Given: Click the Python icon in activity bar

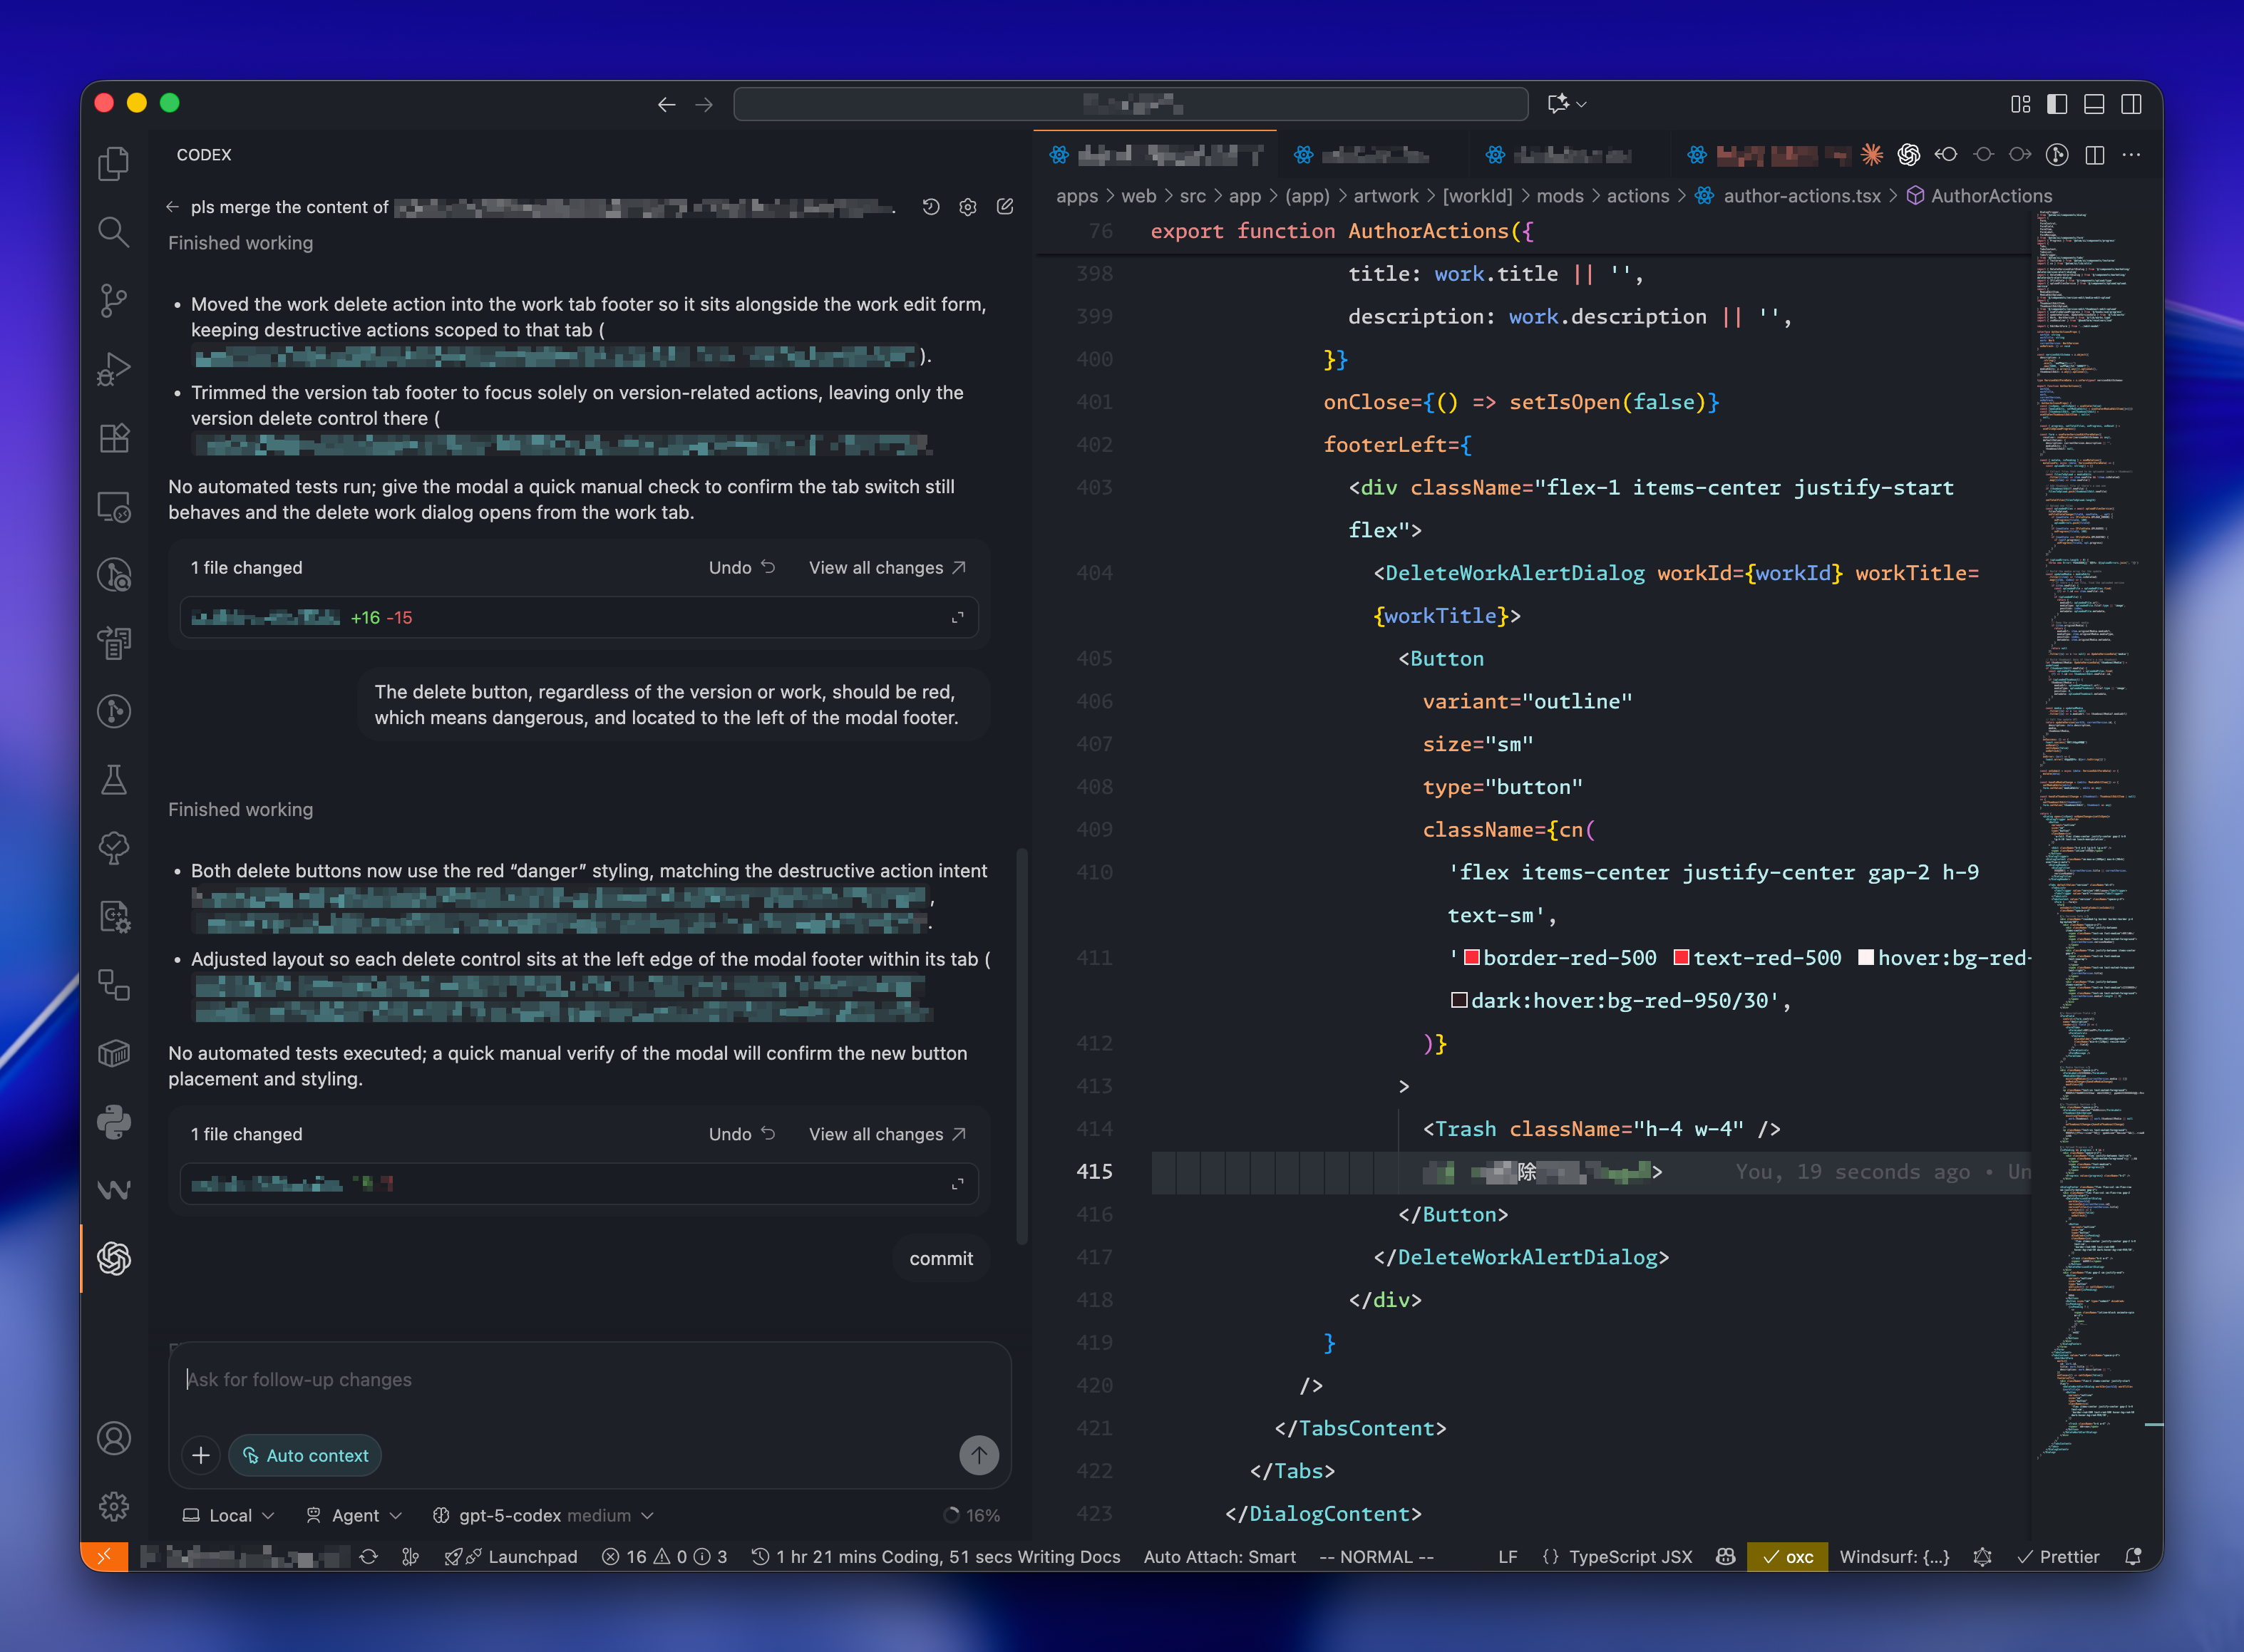Looking at the screenshot, I should point(114,1121).
